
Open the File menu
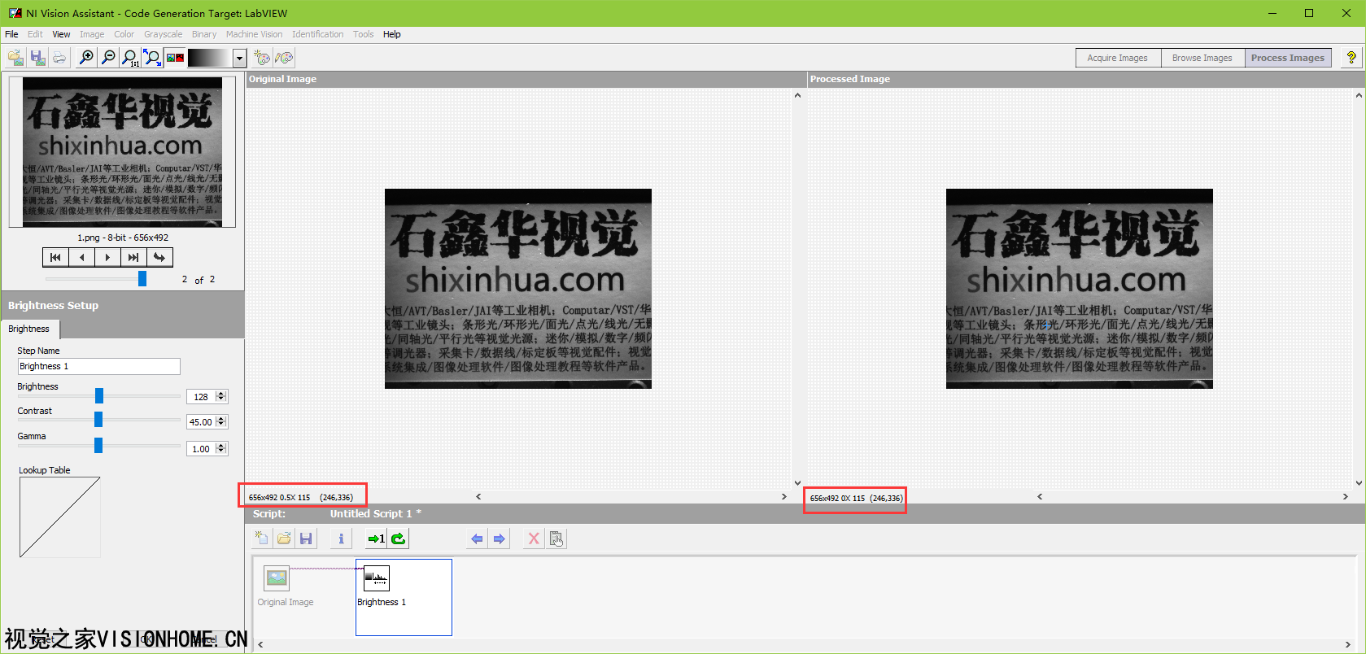[11, 34]
